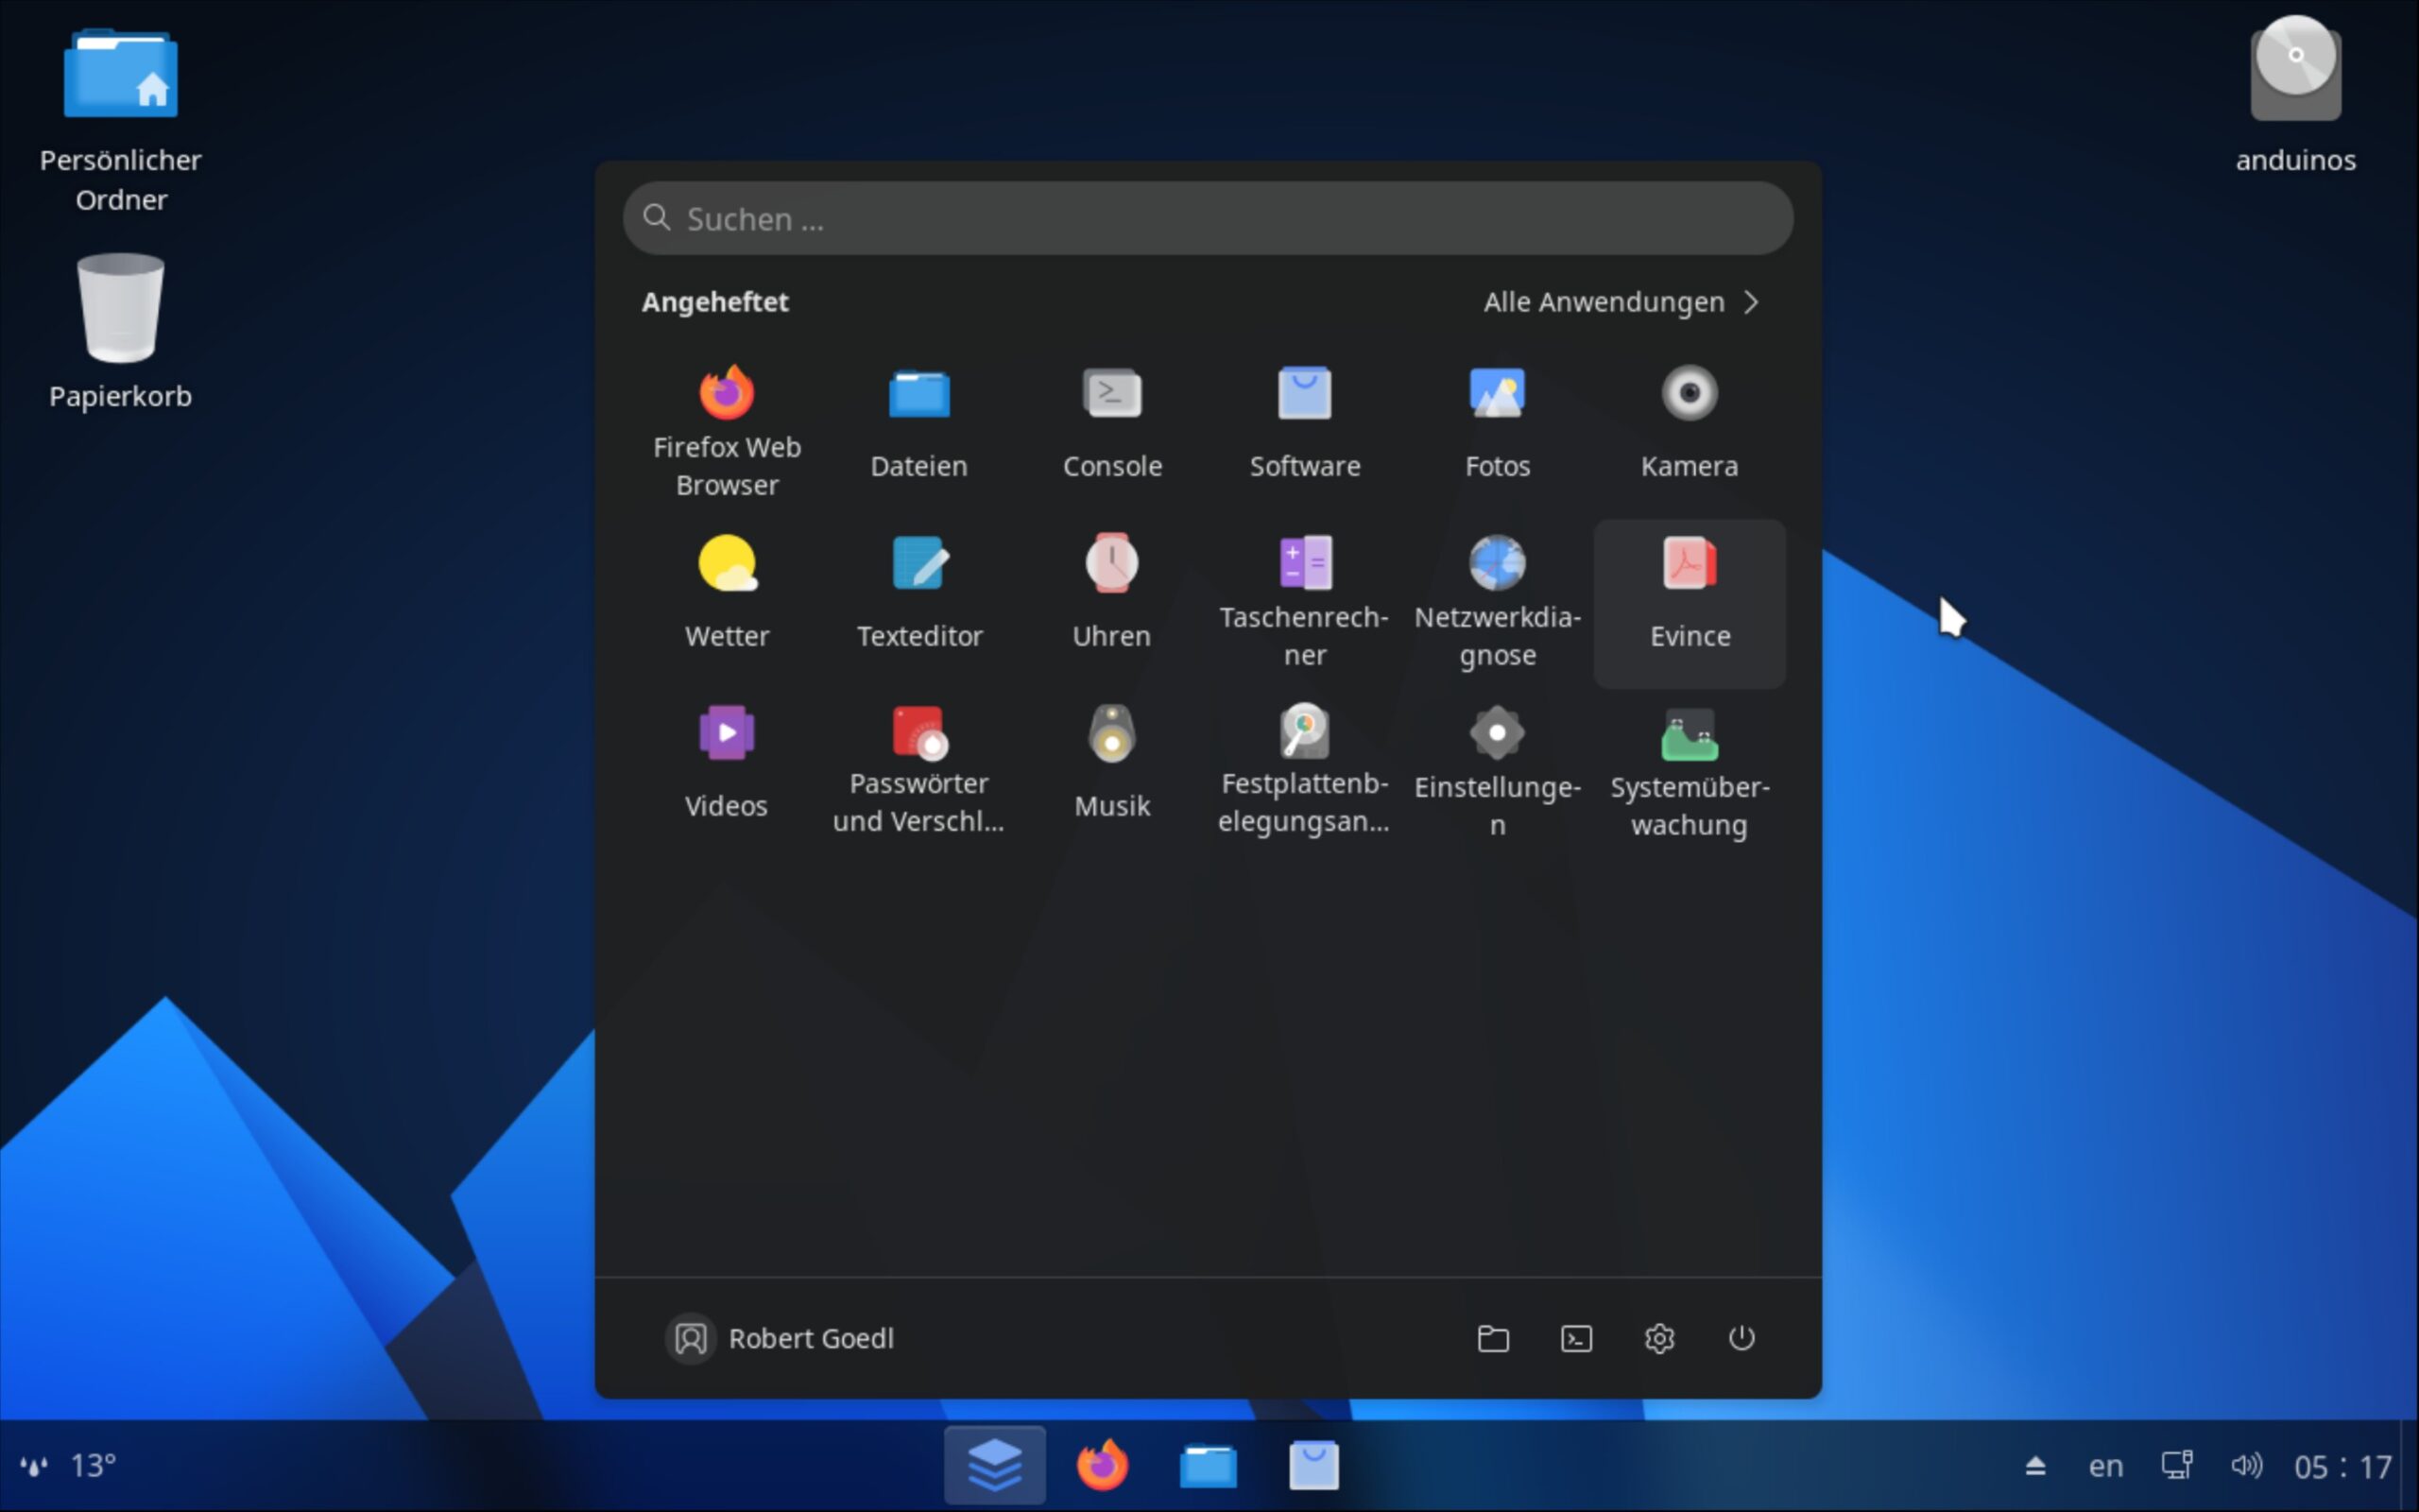Open the Taschenrechner calculator
The height and width of the screenshot is (1512, 2419).
coord(1304,600)
